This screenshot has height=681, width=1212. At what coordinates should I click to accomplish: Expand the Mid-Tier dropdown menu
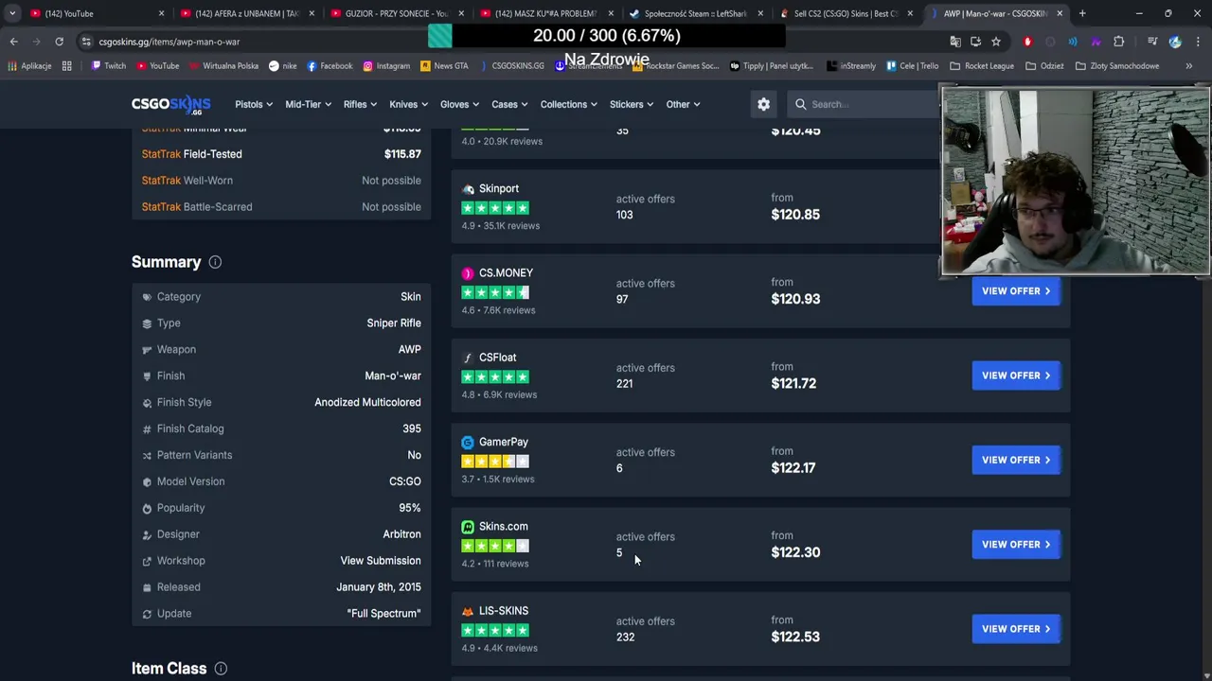click(x=308, y=104)
